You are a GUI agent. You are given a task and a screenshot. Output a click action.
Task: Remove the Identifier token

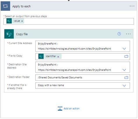pyautogui.click(x=58, y=57)
